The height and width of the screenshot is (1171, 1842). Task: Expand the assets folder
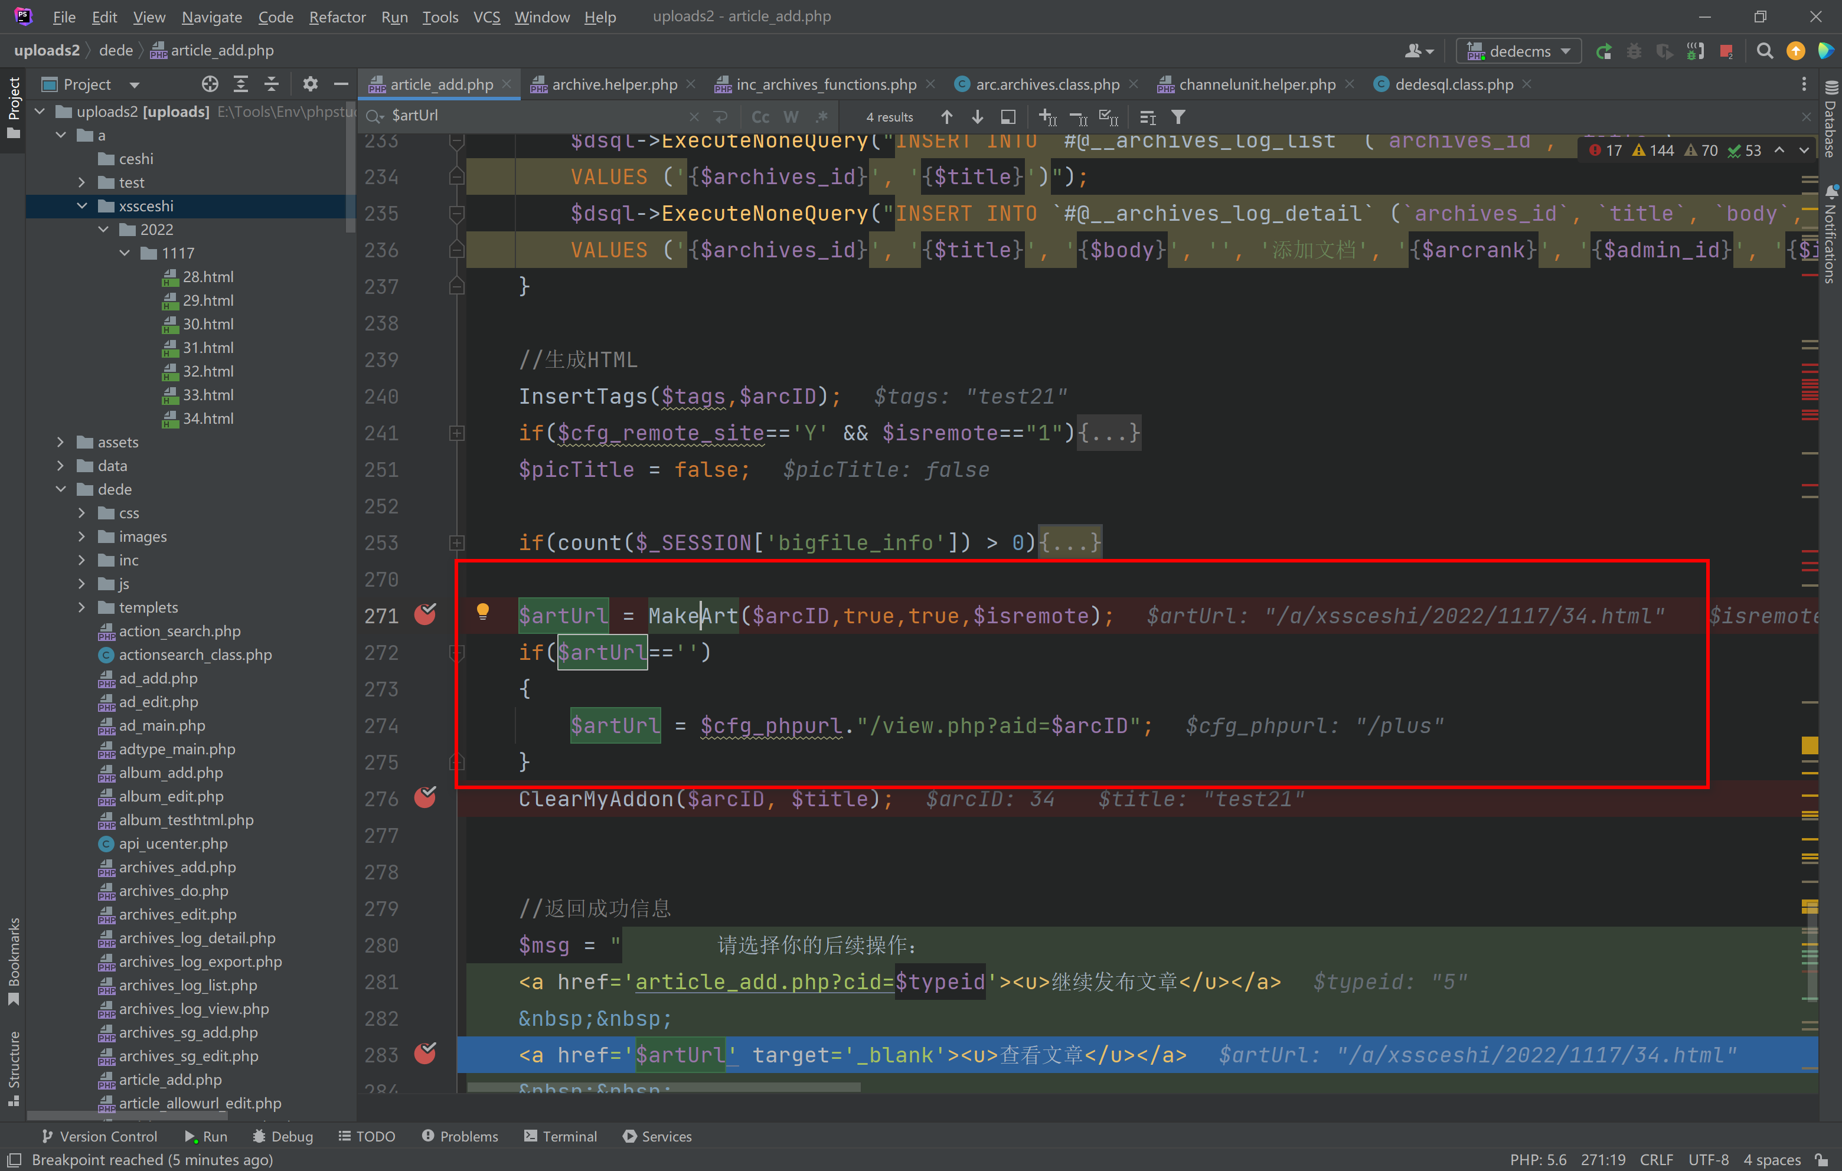pos(60,442)
